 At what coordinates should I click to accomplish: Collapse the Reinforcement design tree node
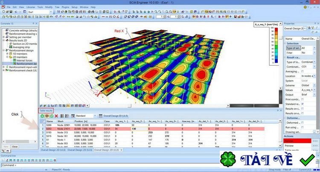click(3, 50)
